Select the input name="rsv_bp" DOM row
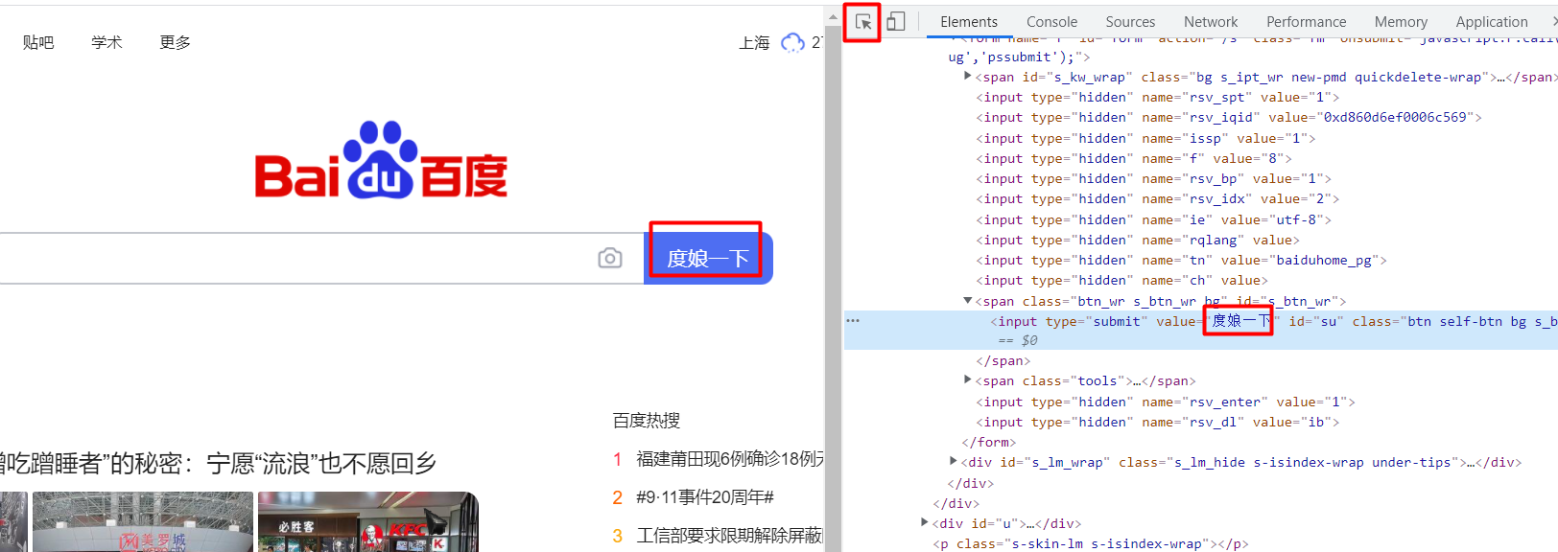The image size is (1558, 552). tap(1154, 178)
